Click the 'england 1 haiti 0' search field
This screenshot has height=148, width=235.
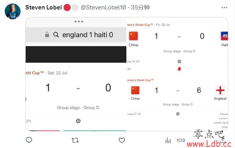76,35
